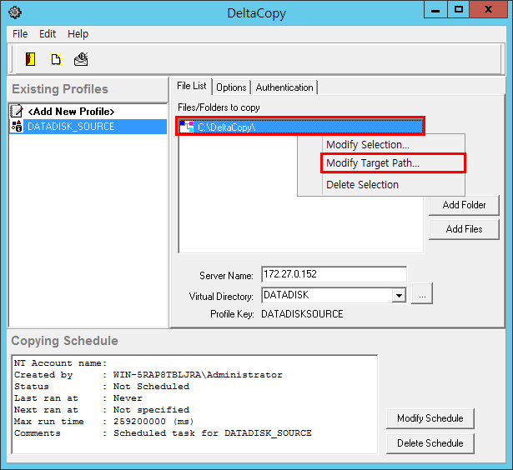513x470 pixels.
Task: Click into the Server Name field
Action: [x=334, y=274]
